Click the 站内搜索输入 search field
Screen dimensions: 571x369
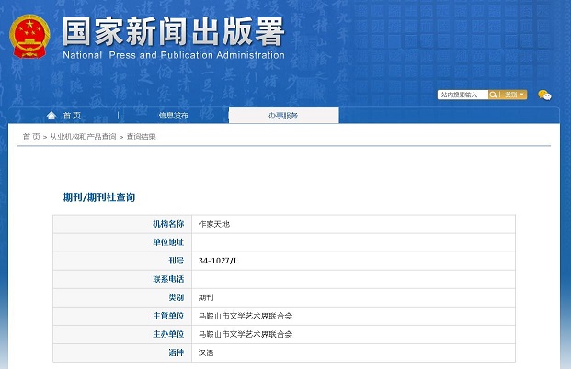(463, 95)
